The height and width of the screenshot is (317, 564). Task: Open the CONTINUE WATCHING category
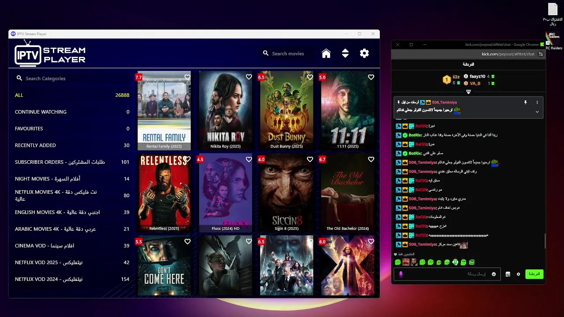(72, 112)
